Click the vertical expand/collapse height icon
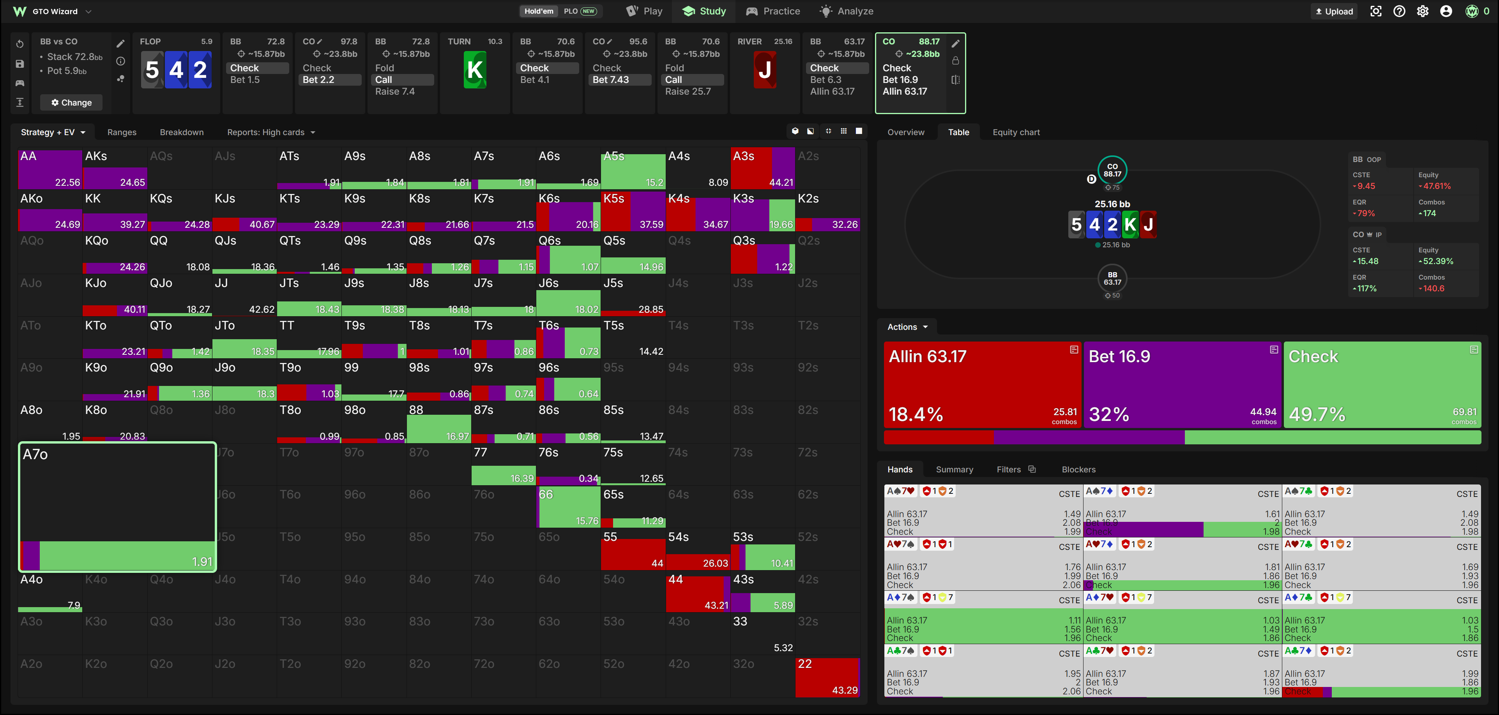The height and width of the screenshot is (715, 1499). click(20, 102)
